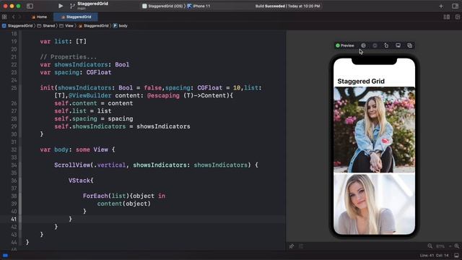The height and width of the screenshot is (260, 462).
Task: Pin the preview canvas
Action: tap(292, 246)
